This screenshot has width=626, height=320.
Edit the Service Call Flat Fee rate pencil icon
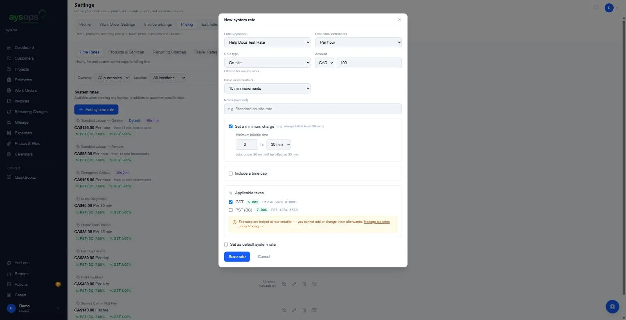[x=294, y=310]
